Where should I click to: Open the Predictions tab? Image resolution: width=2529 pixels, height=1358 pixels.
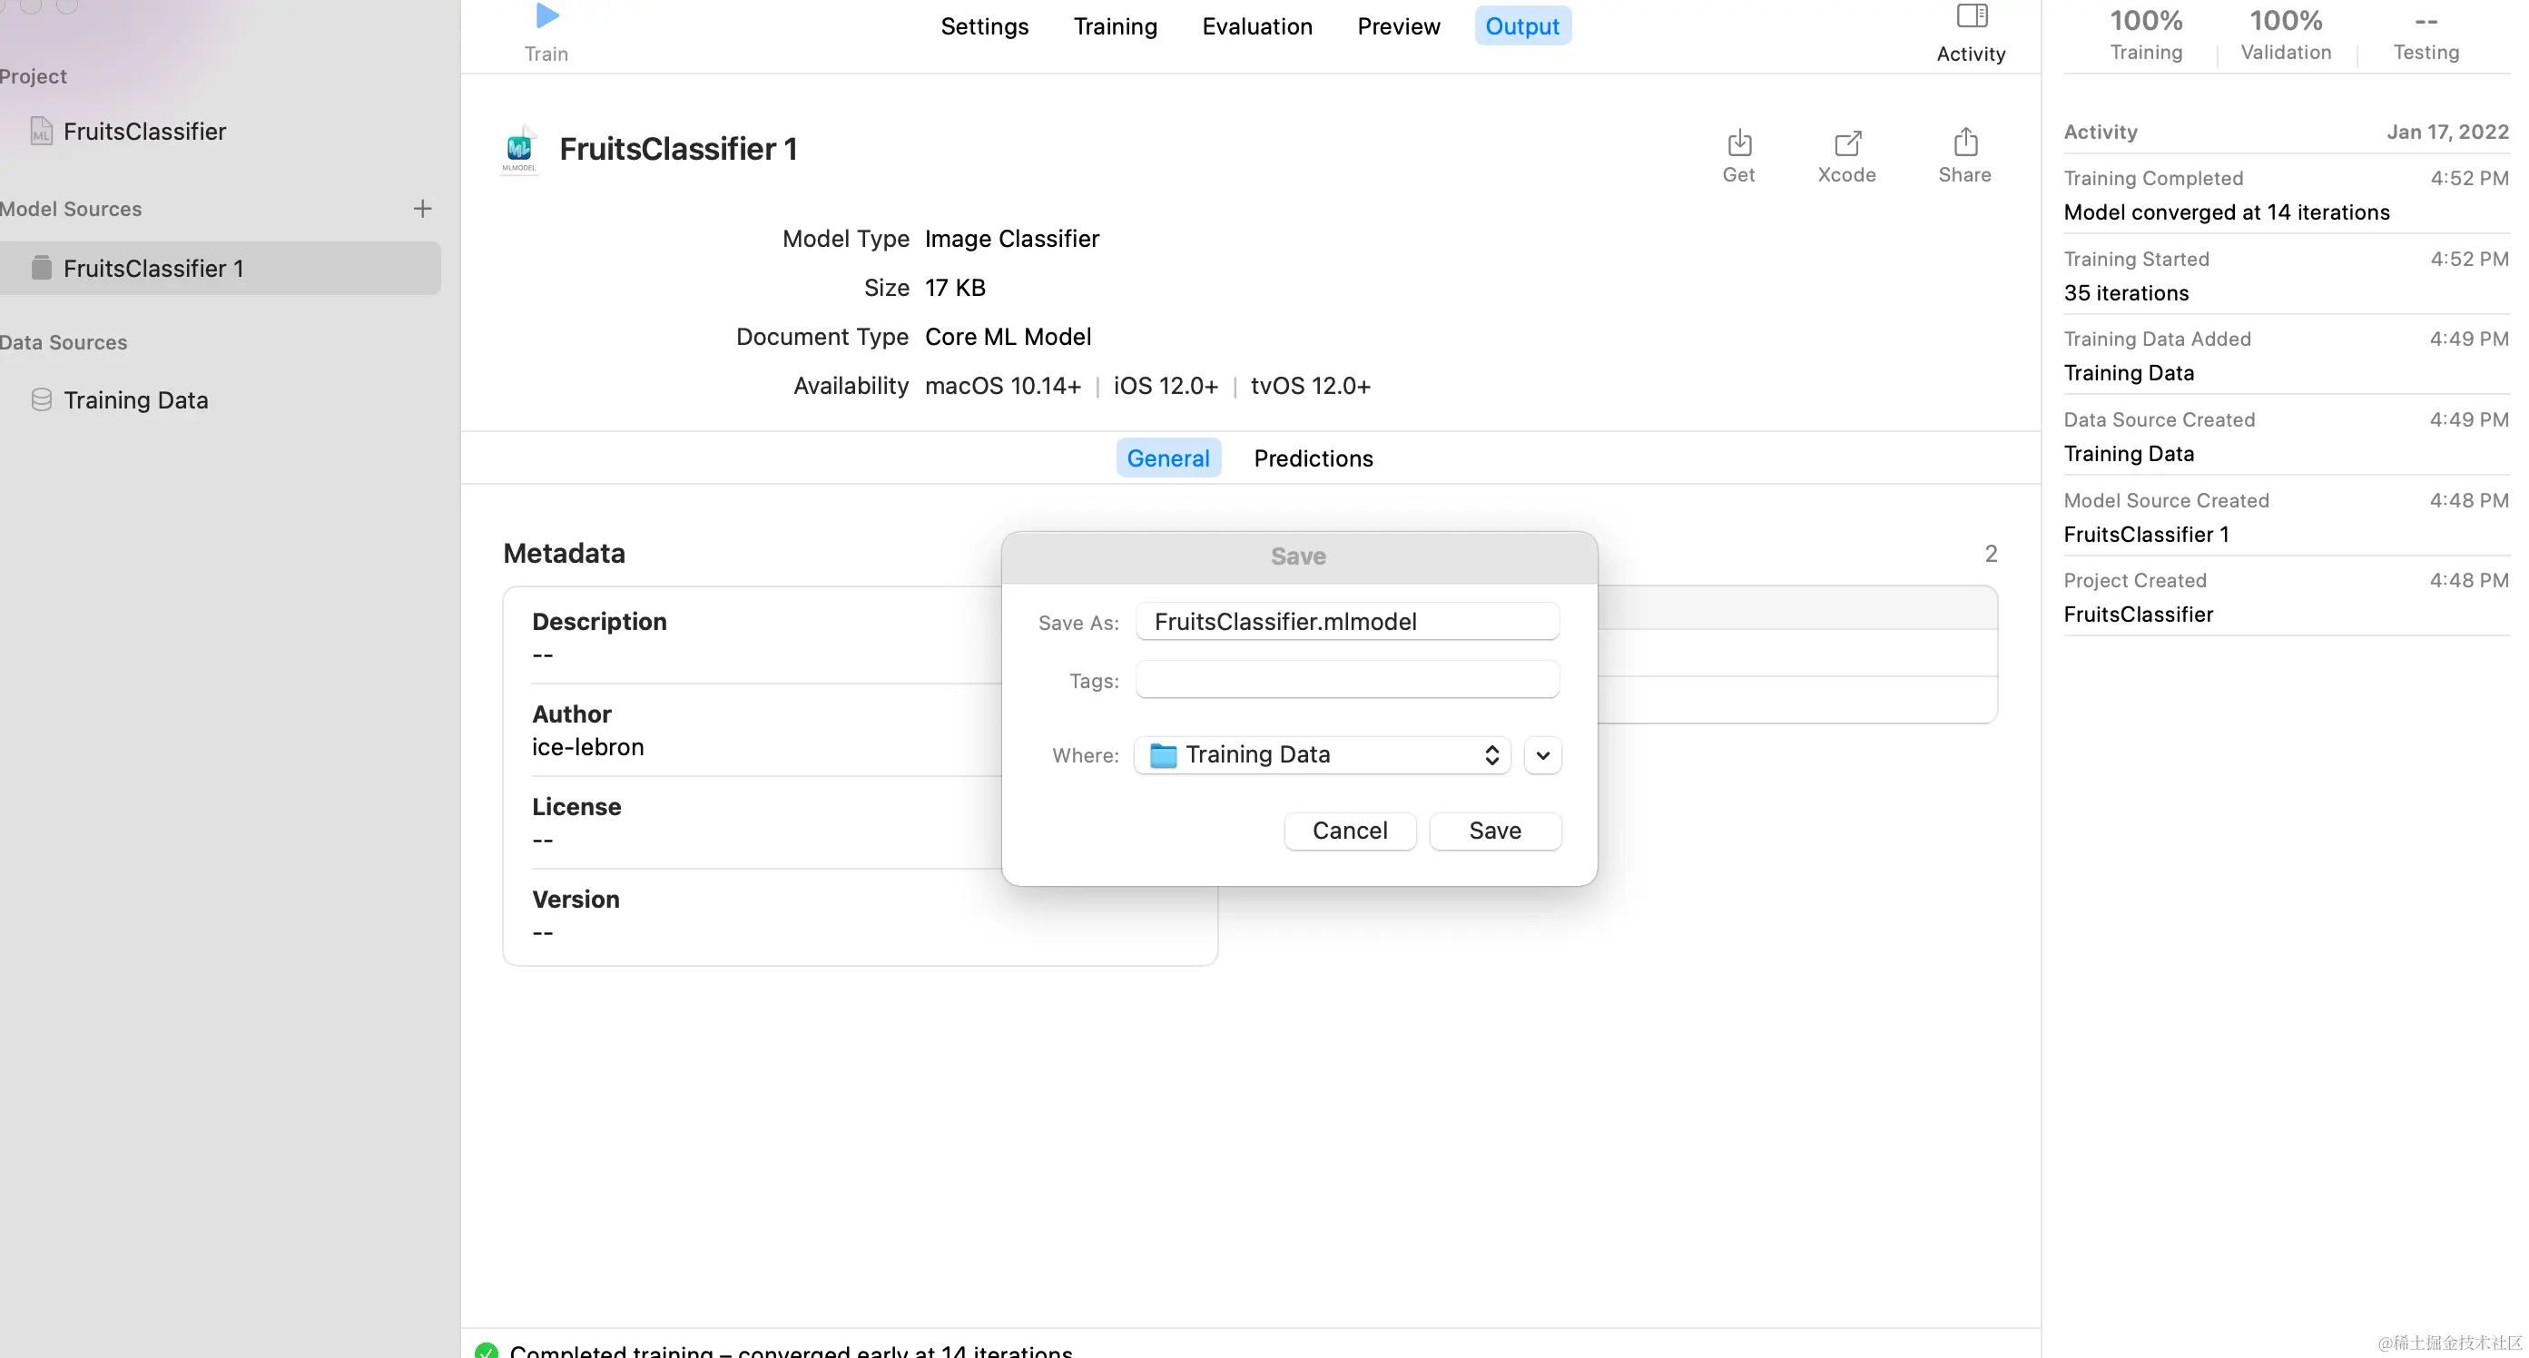point(1313,458)
